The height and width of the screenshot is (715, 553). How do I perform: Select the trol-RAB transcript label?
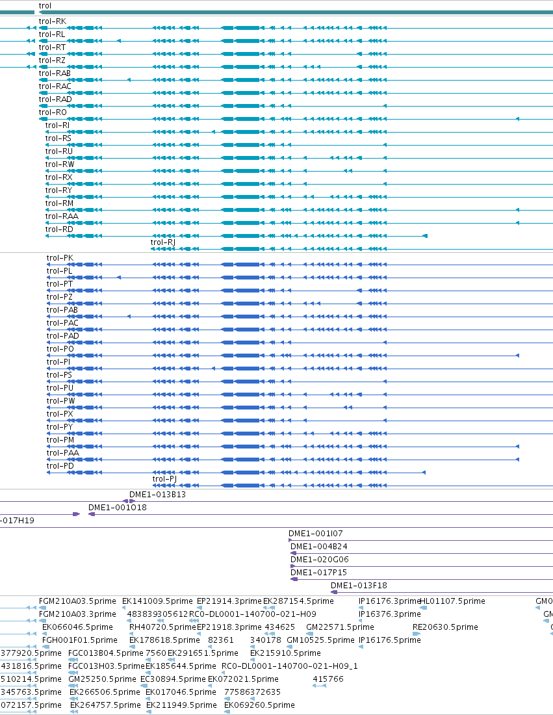[x=55, y=73]
